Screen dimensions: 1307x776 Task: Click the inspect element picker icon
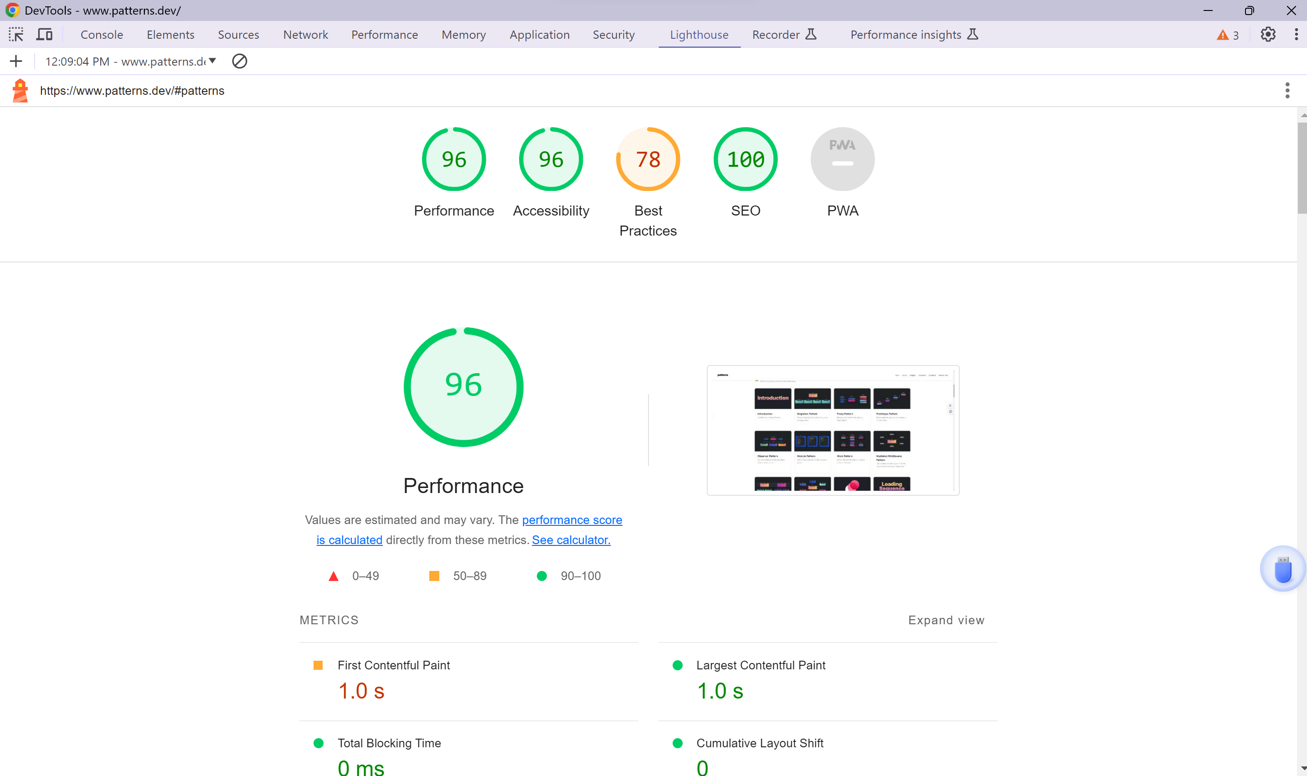tap(15, 35)
